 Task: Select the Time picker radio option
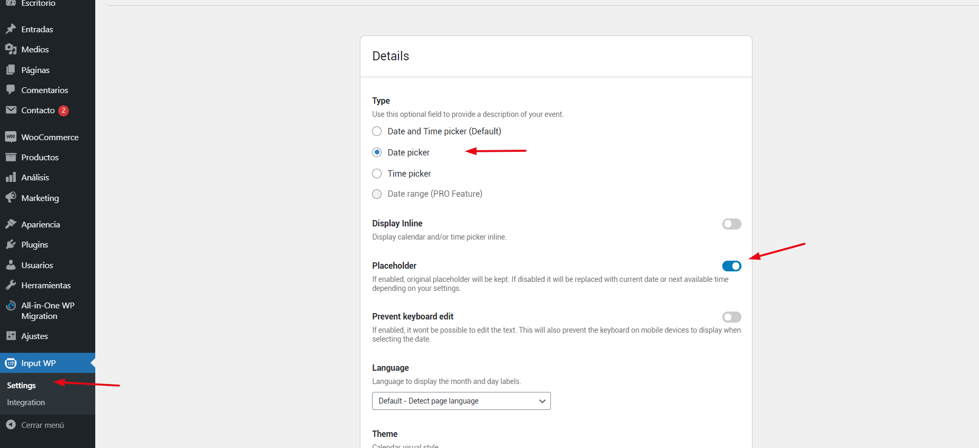377,173
